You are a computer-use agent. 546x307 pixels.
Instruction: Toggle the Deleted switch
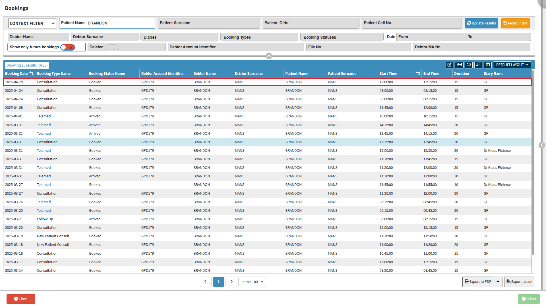112,47
